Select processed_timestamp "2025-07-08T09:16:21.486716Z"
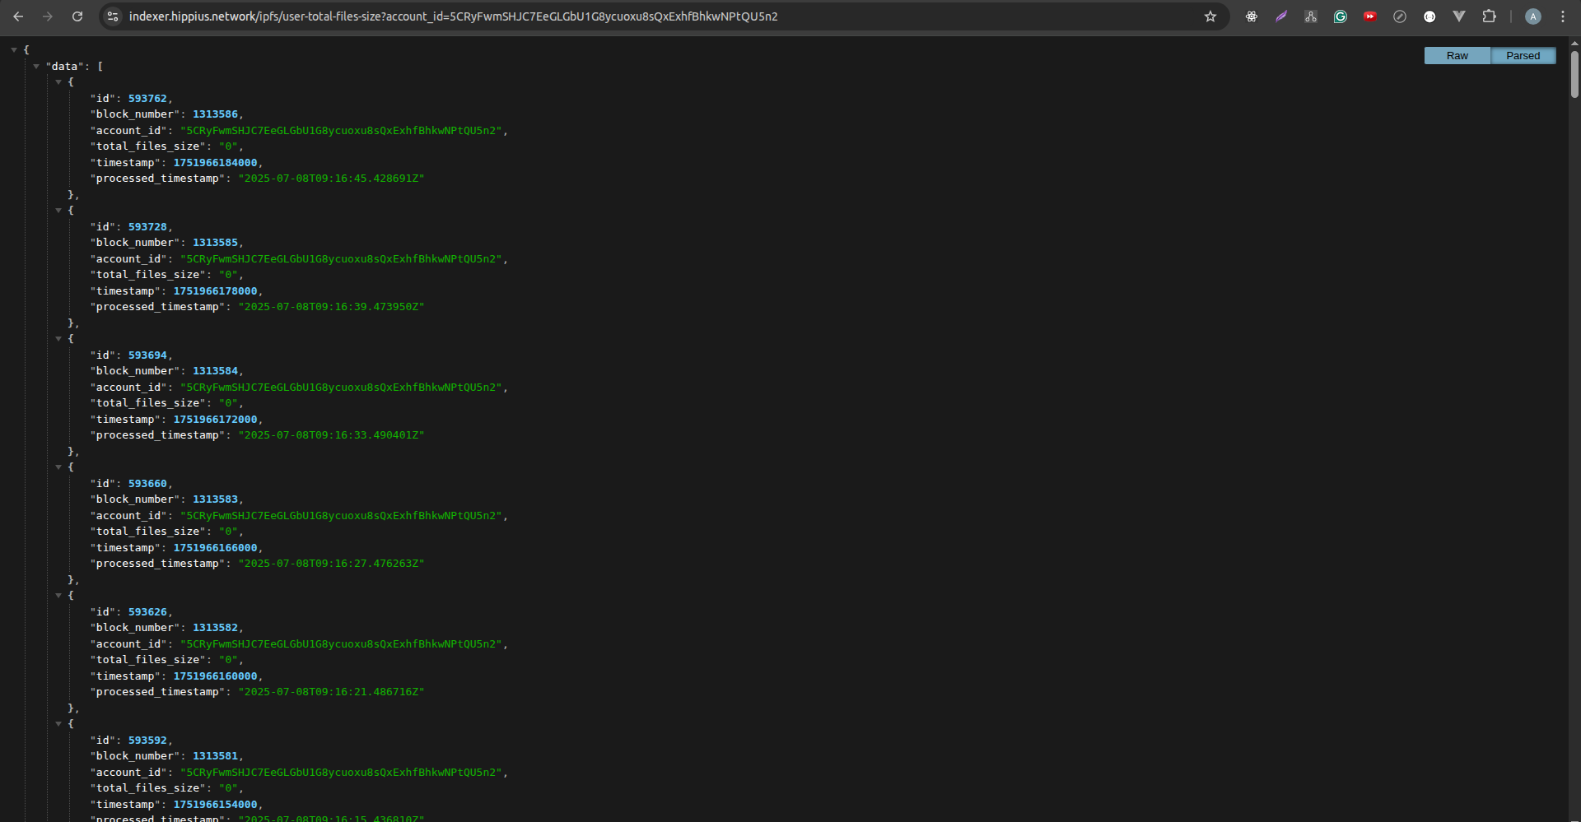The height and width of the screenshot is (822, 1581). point(331,692)
